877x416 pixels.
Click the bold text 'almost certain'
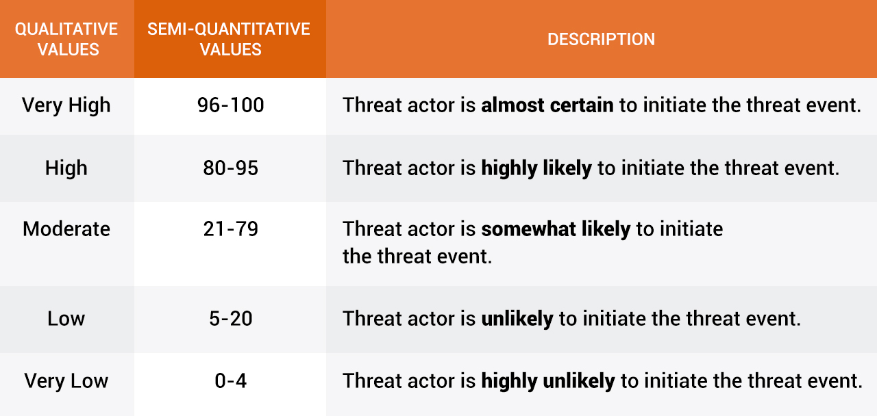547,105
